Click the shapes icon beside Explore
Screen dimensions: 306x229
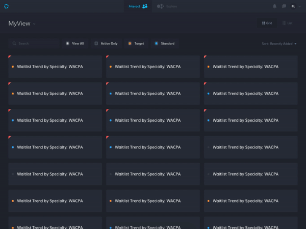coord(160,6)
